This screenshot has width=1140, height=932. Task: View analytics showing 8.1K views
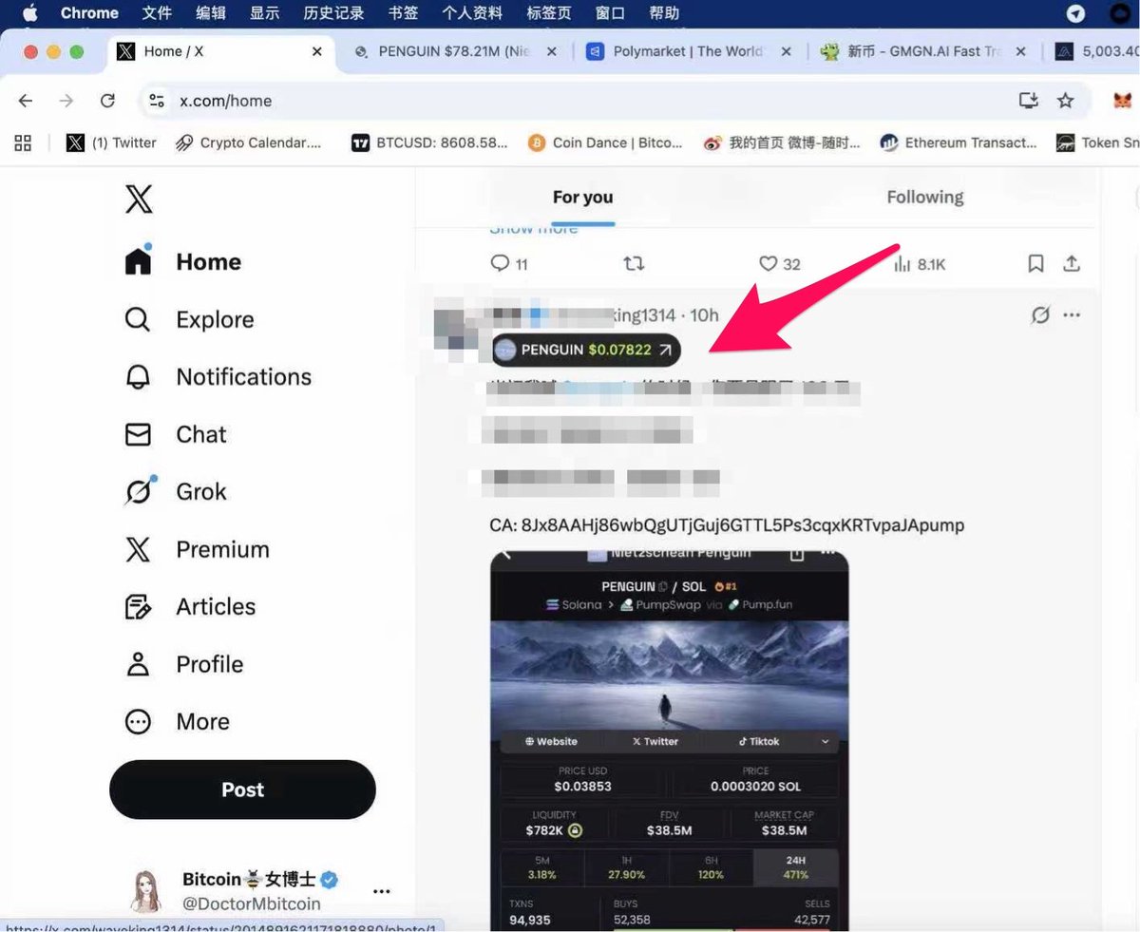click(x=919, y=264)
